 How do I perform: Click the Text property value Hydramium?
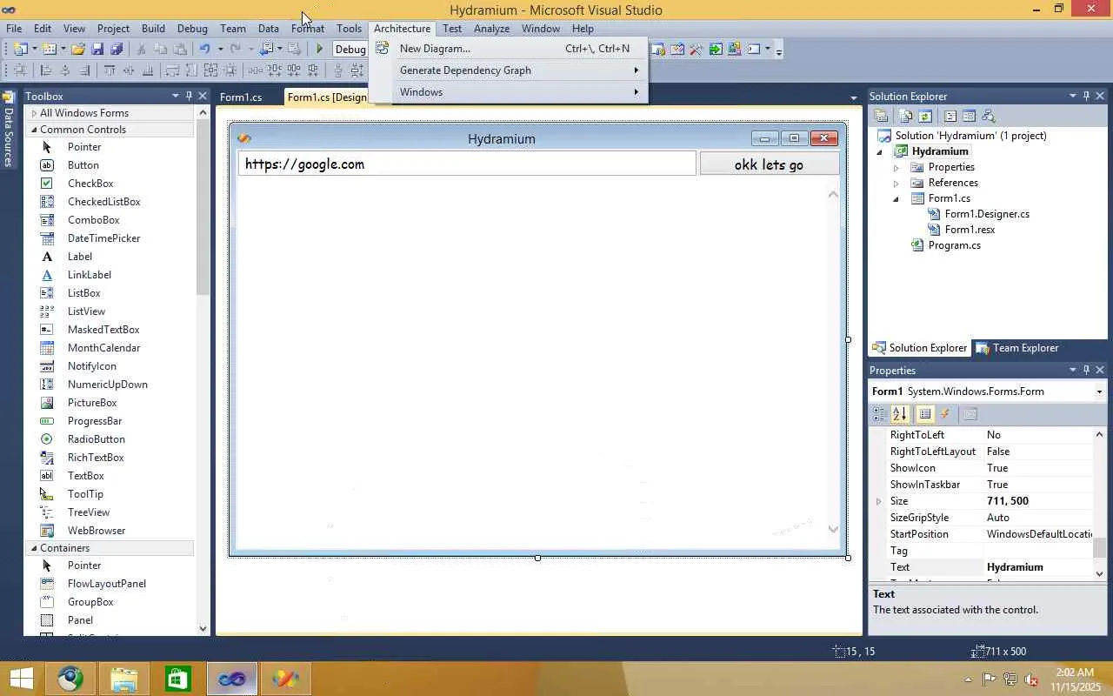(1038, 567)
